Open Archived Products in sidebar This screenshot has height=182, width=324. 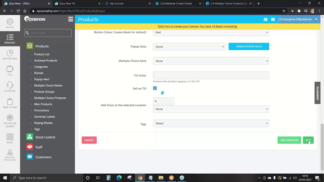click(x=46, y=60)
